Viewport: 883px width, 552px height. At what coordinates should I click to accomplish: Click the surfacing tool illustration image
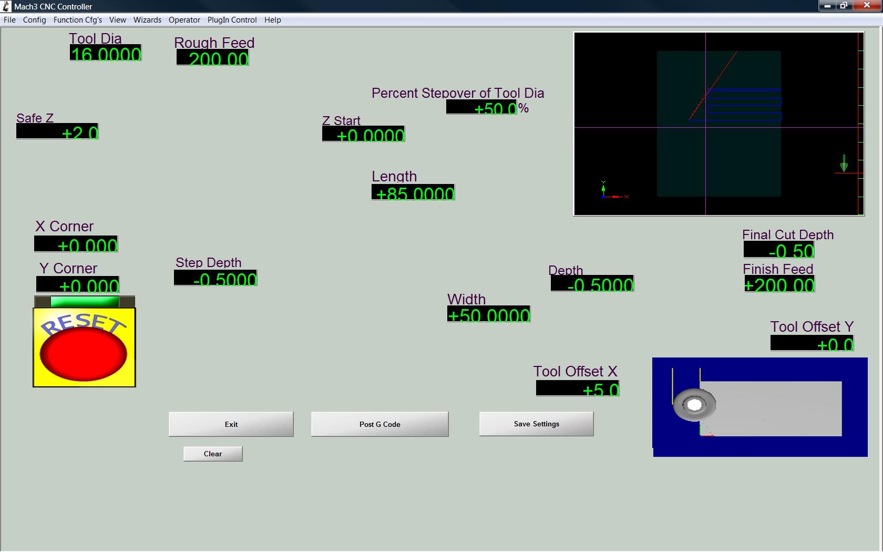(x=760, y=407)
